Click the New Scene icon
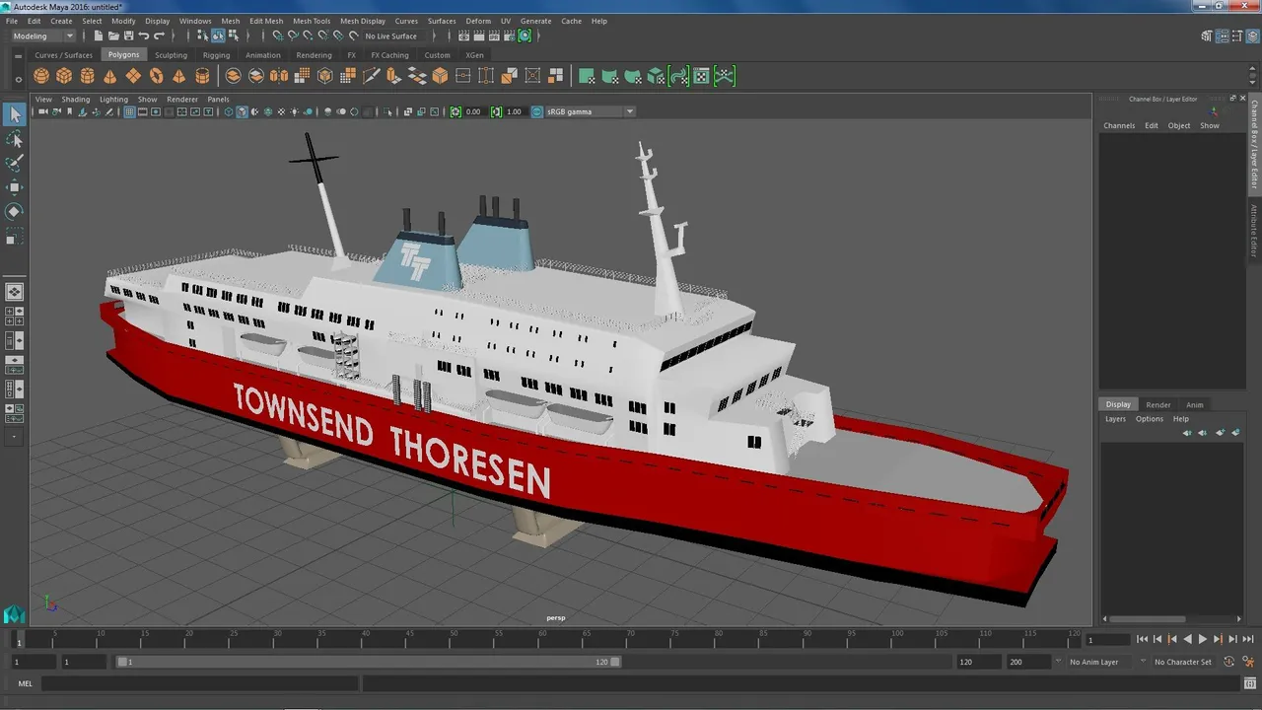Viewport: 1262px width, 710px height. pyautogui.click(x=99, y=35)
